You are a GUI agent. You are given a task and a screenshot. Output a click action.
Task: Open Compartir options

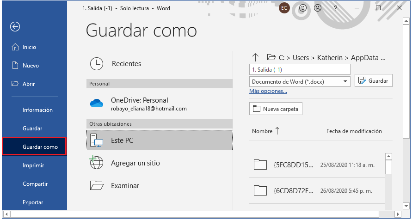(x=34, y=184)
